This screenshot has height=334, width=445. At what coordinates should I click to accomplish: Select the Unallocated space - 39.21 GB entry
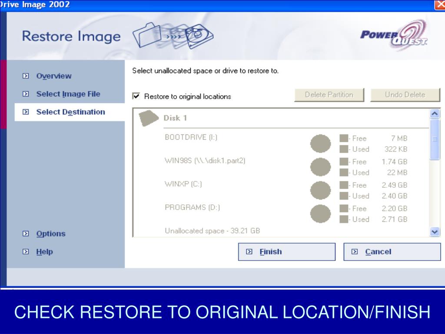pos(212,230)
